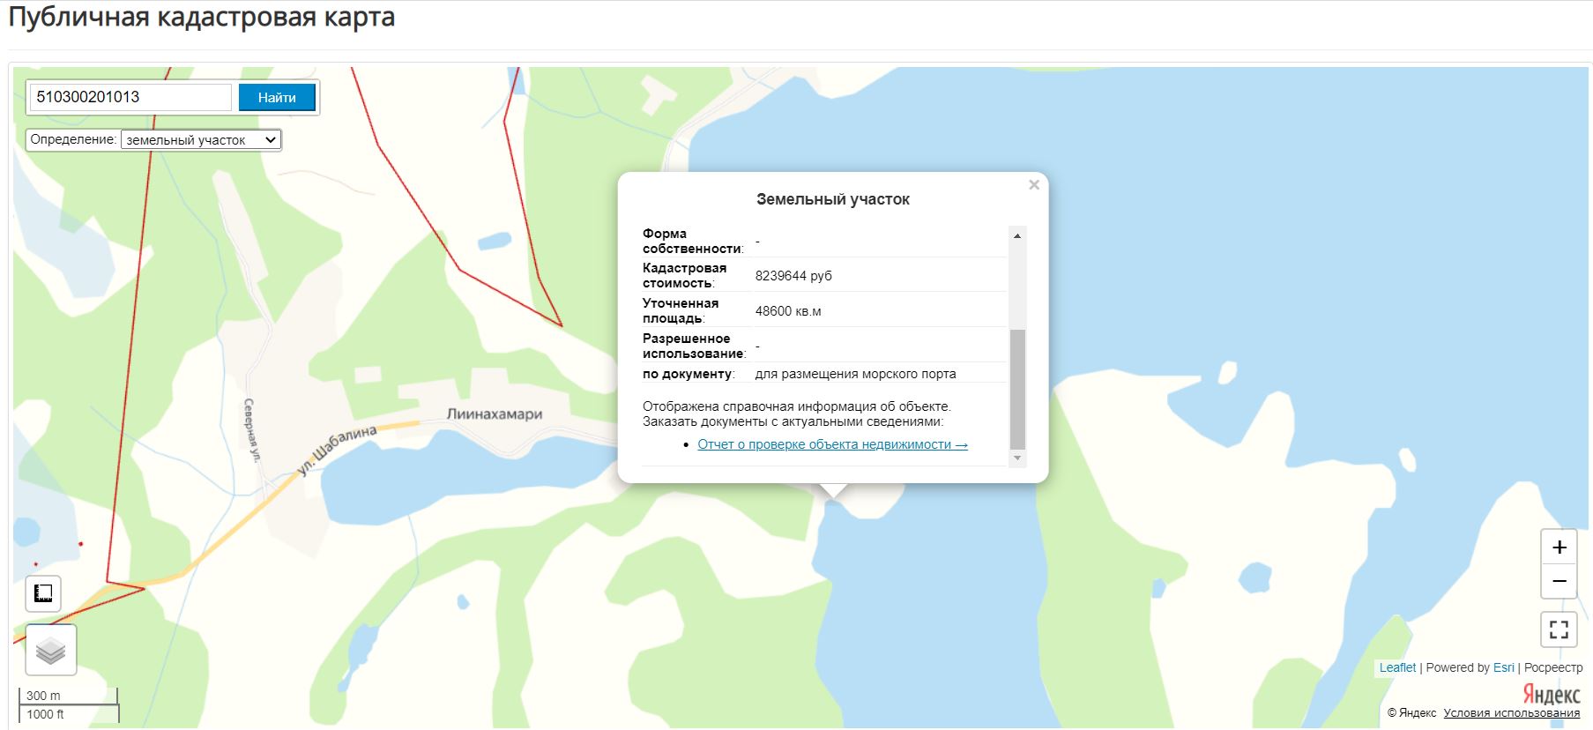Open the Esri attribution link
The image size is (1593, 730).
click(1503, 667)
